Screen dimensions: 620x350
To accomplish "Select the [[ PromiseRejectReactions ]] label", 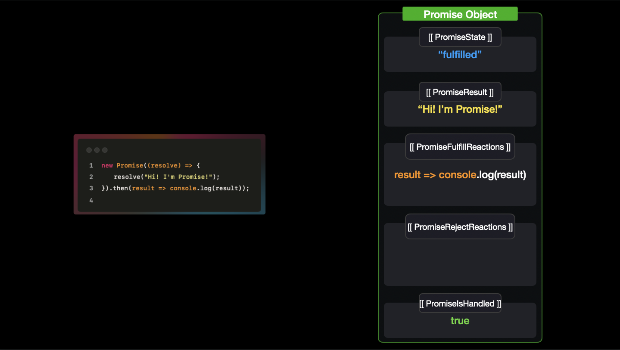I will [460, 227].
